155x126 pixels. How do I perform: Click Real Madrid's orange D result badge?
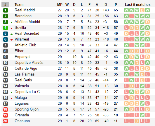coord(142,10)
